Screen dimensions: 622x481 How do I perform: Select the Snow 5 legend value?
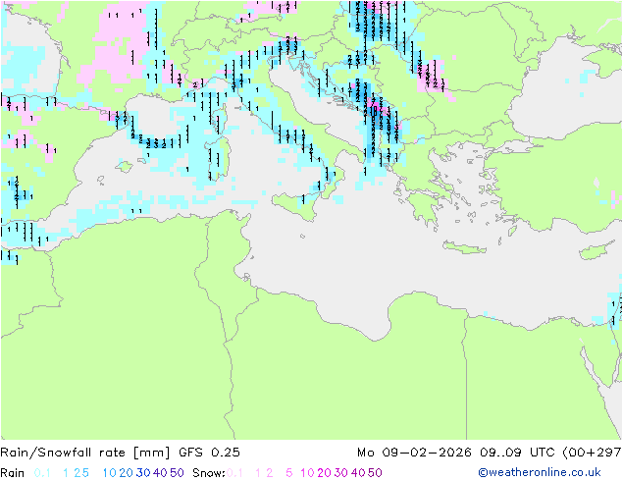click(x=289, y=473)
